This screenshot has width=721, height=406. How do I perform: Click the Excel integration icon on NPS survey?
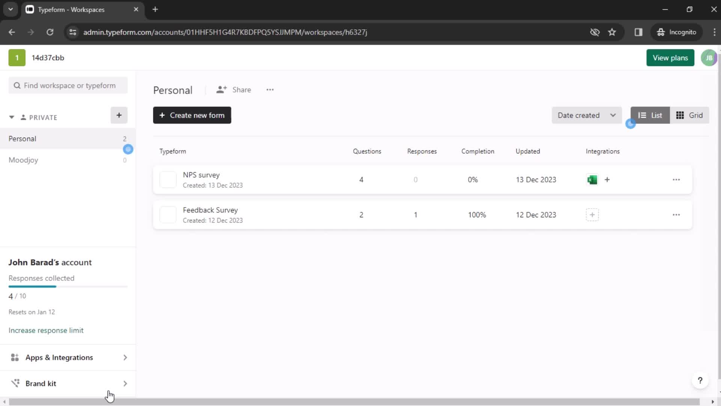click(x=592, y=179)
